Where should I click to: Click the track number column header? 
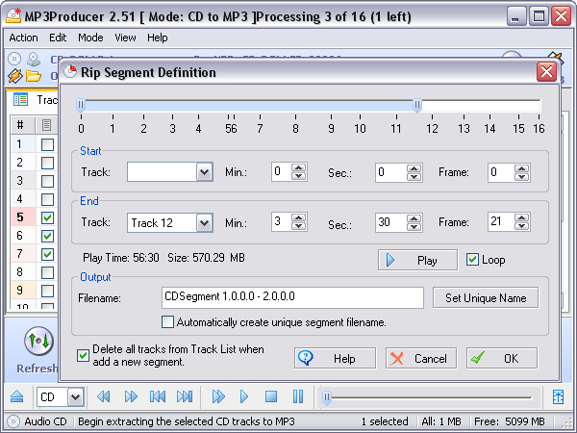pyautogui.click(x=20, y=125)
